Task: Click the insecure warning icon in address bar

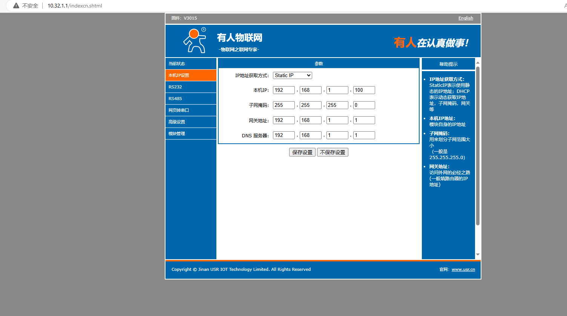Action: (16, 6)
